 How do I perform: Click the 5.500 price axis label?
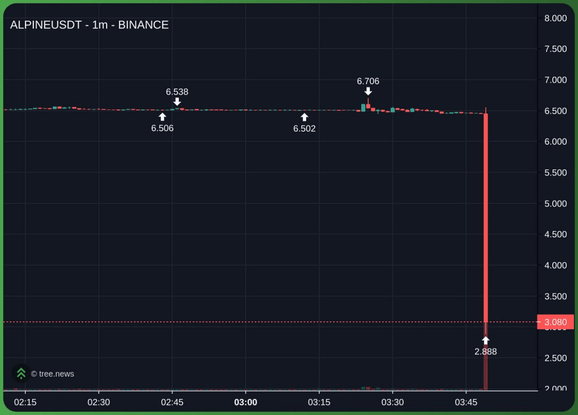[x=555, y=173]
